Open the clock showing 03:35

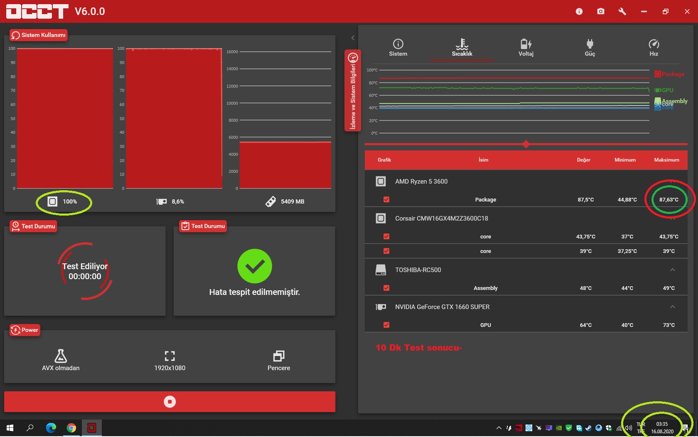662,428
